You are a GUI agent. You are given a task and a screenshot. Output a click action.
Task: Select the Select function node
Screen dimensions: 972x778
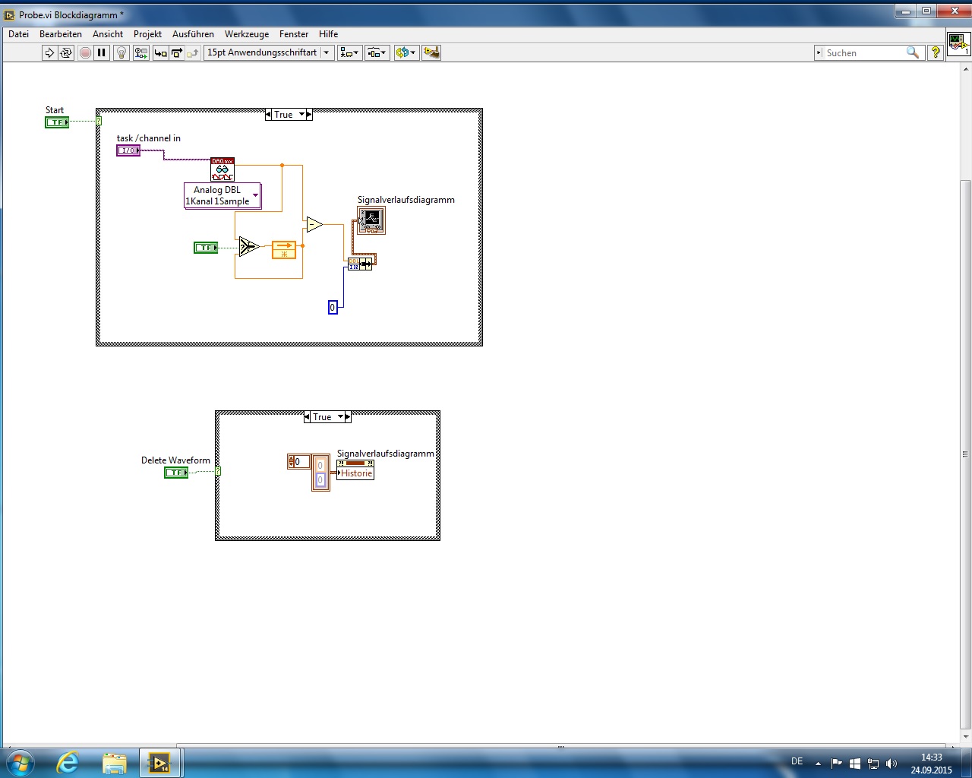pyautogui.click(x=248, y=247)
